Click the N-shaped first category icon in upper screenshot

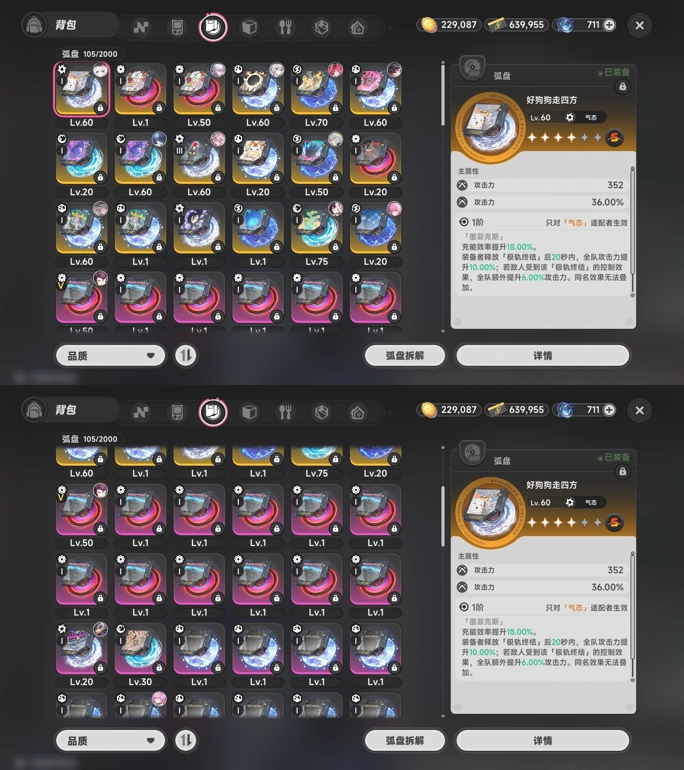(141, 27)
